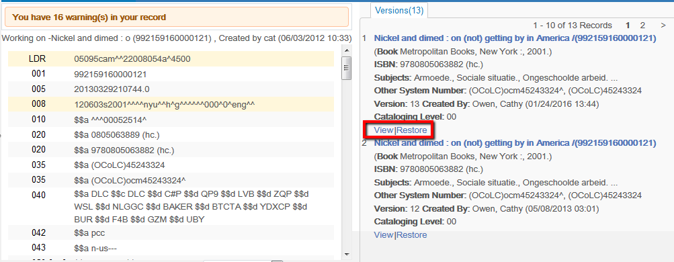Viewport: 674px width, 262px height.
Task: Select the LDR field row
Action: point(171,59)
